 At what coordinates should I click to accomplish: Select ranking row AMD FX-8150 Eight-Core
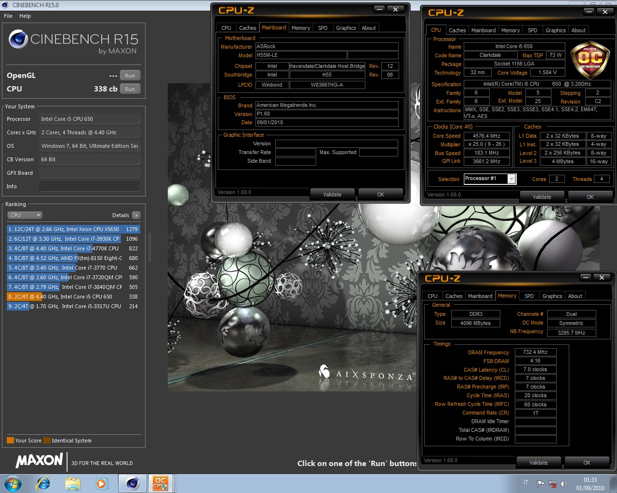point(73,258)
